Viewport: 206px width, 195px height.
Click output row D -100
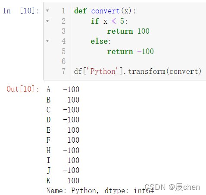click(63, 120)
